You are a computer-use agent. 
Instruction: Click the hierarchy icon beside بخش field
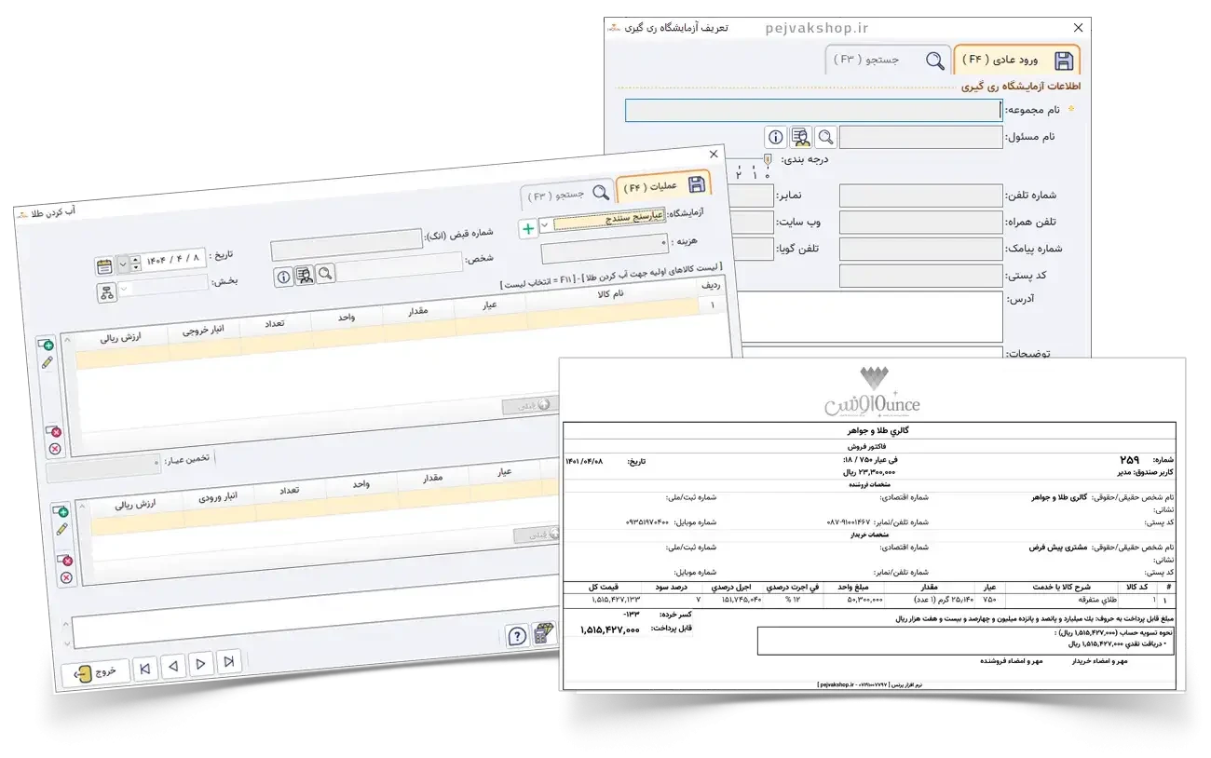point(107,292)
